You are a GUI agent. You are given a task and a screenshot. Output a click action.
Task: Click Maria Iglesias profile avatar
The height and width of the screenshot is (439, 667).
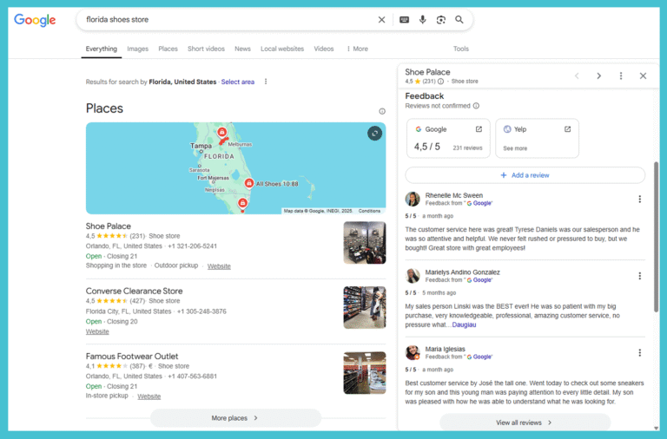click(x=413, y=353)
